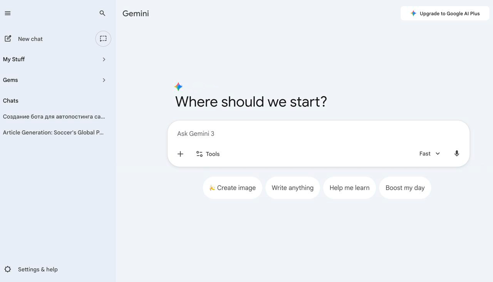Click the plus icon to add files

[180, 154]
